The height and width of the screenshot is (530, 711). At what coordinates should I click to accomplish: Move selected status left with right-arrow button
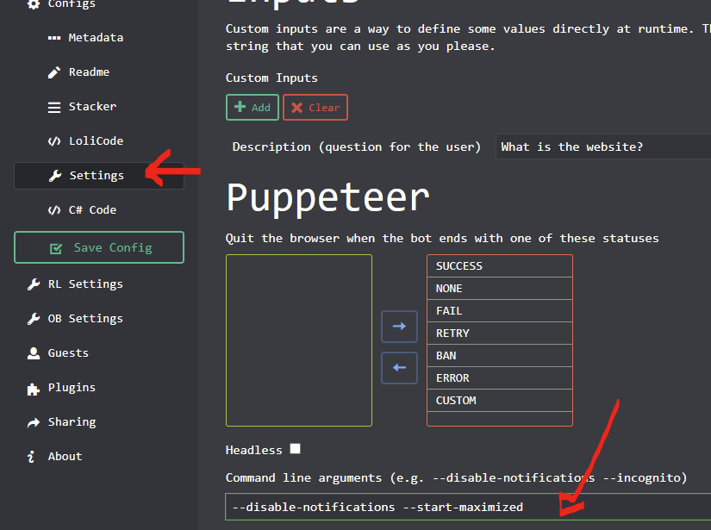[400, 327]
